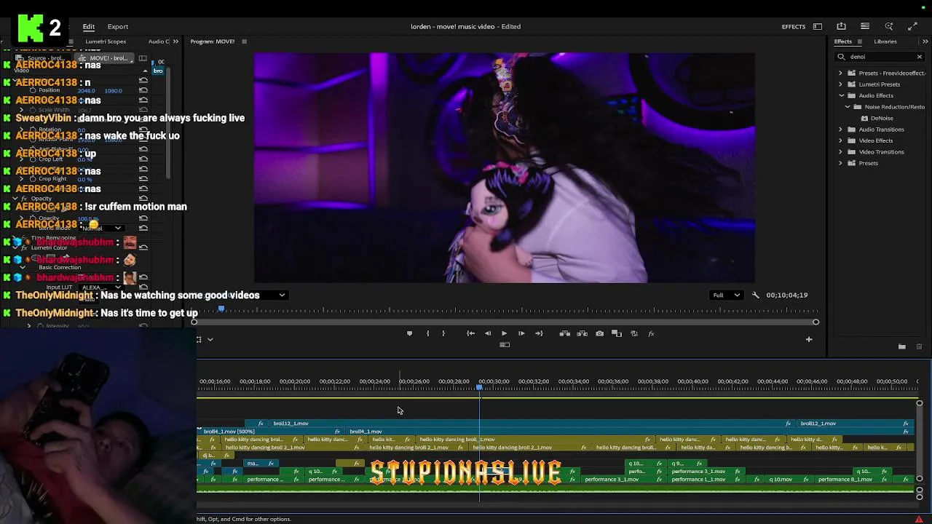This screenshot has height=524, width=932.
Task: Click the Program monitor zoom scroll bar
Action: click(505, 322)
